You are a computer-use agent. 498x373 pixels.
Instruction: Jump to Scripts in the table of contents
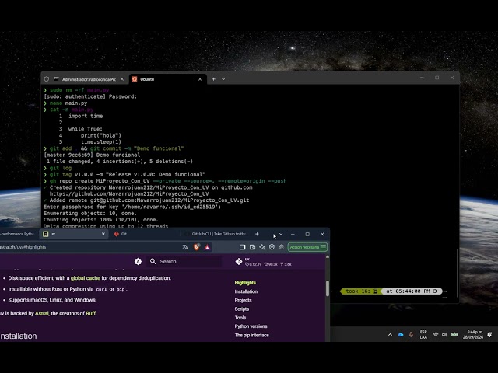click(242, 309)
